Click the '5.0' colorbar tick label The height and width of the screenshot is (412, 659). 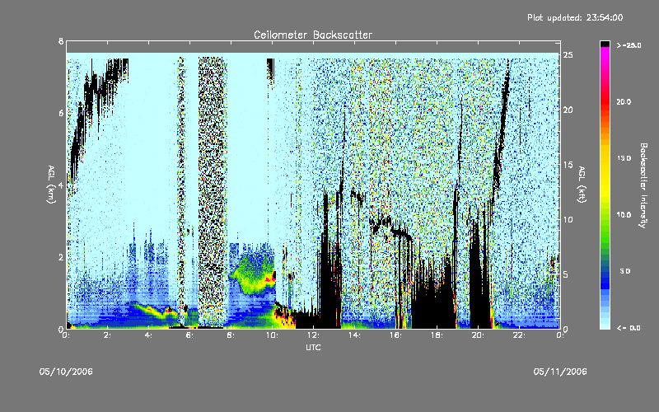625,271
